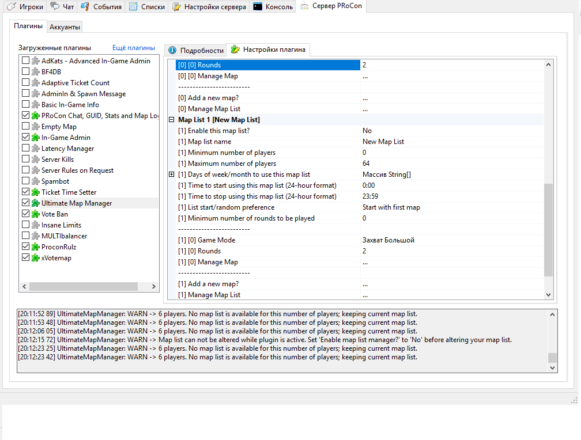The height and width of the screenshot is (440, 581).
Task: Collapse the Map List 1 section
Action: click(x=171, y=120)
